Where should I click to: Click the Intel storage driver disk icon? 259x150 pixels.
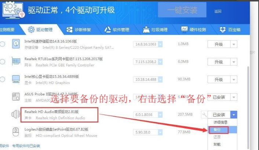(16, 44)
